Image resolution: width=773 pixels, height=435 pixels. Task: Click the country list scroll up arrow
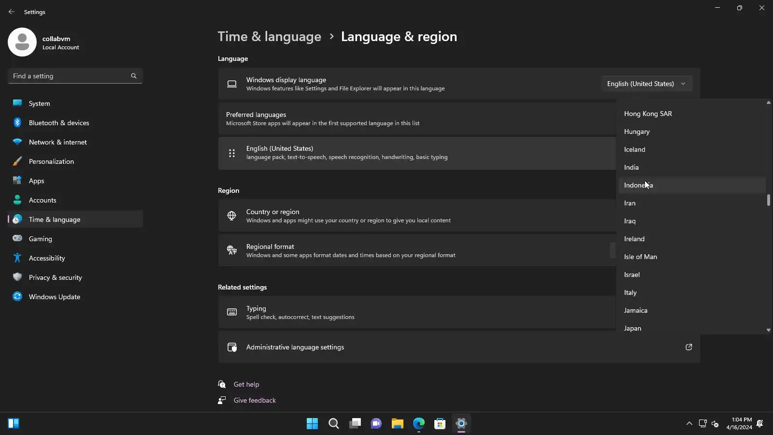pyautogui.click(x=768, y=102)
